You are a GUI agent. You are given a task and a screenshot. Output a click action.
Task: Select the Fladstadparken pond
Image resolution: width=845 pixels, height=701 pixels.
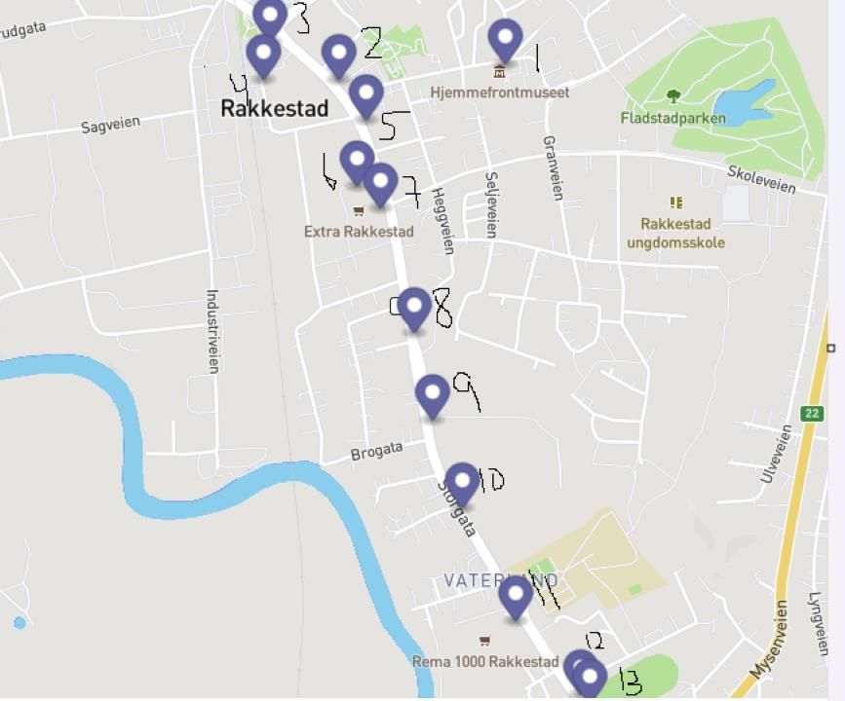(745, 103)
